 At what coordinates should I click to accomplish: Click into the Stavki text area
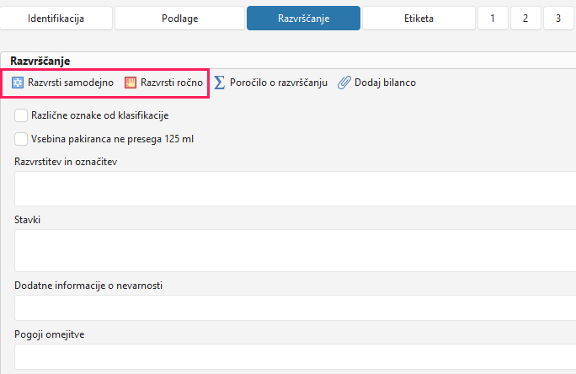[296, 250]
